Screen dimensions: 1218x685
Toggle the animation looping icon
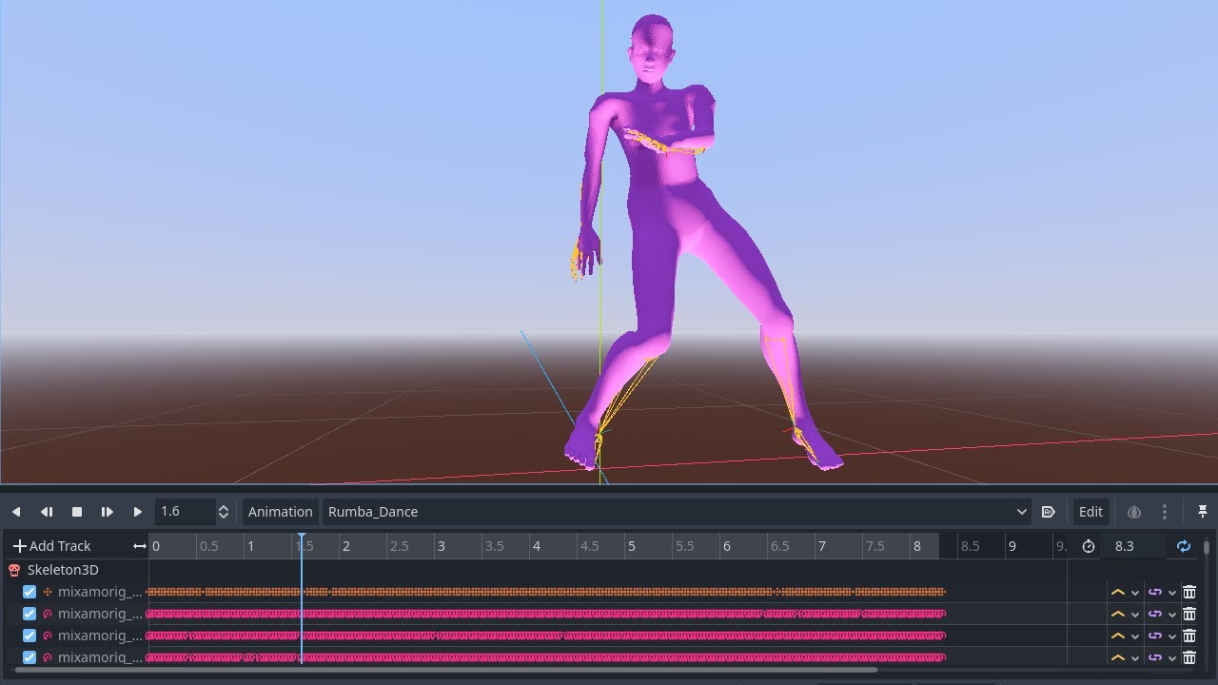coord(1184,546)
